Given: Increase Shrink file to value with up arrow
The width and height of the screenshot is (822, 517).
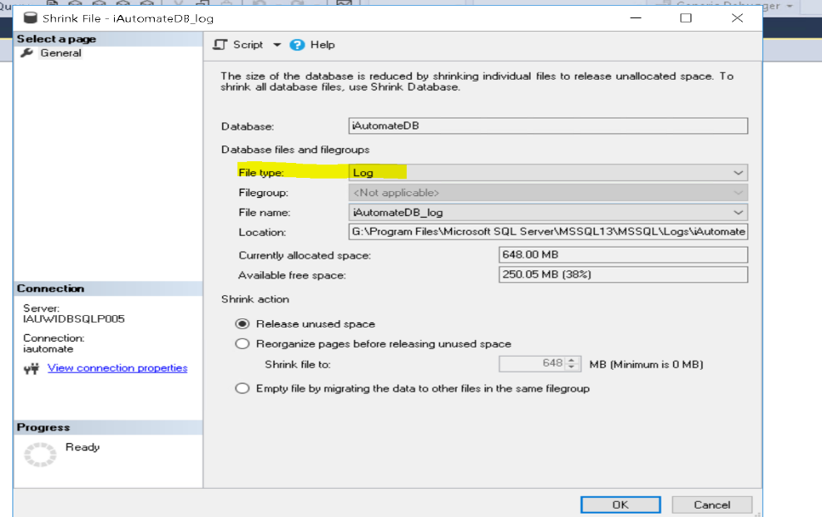Looking at the screenshot, I should pyautogui.click(x=572, y=360).
